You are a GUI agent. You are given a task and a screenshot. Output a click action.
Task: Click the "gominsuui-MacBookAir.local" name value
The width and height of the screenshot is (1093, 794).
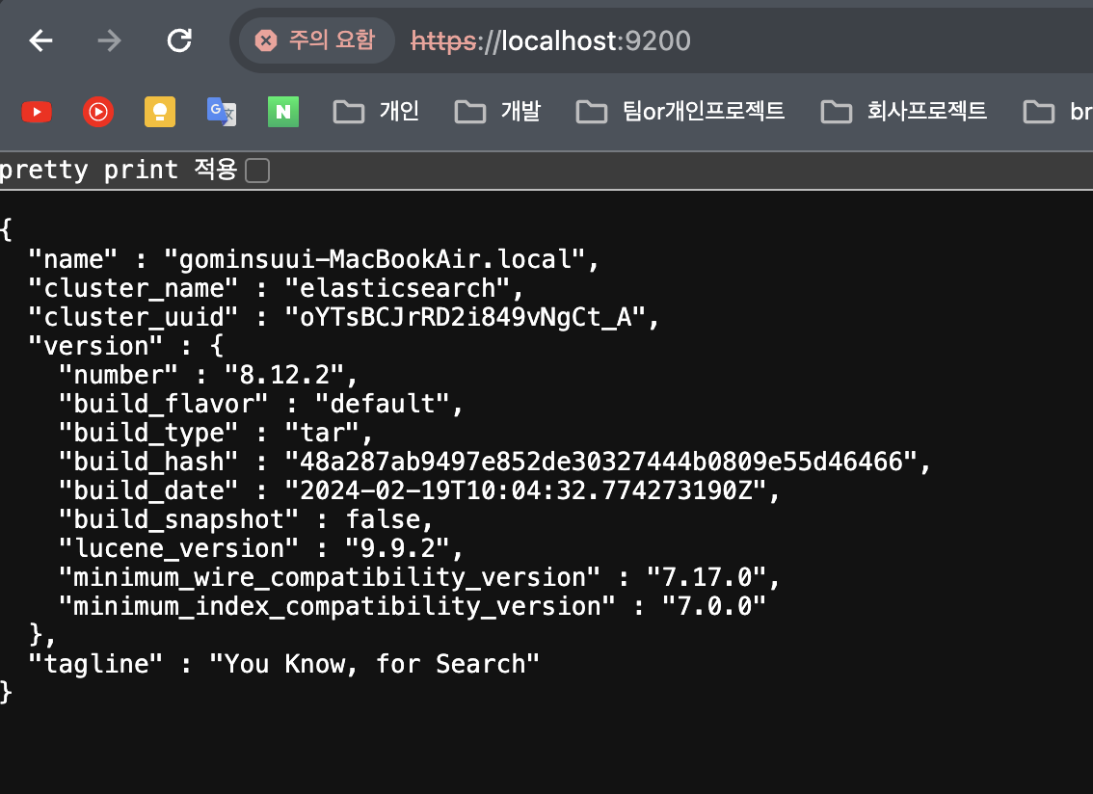[x=374, y=259]
